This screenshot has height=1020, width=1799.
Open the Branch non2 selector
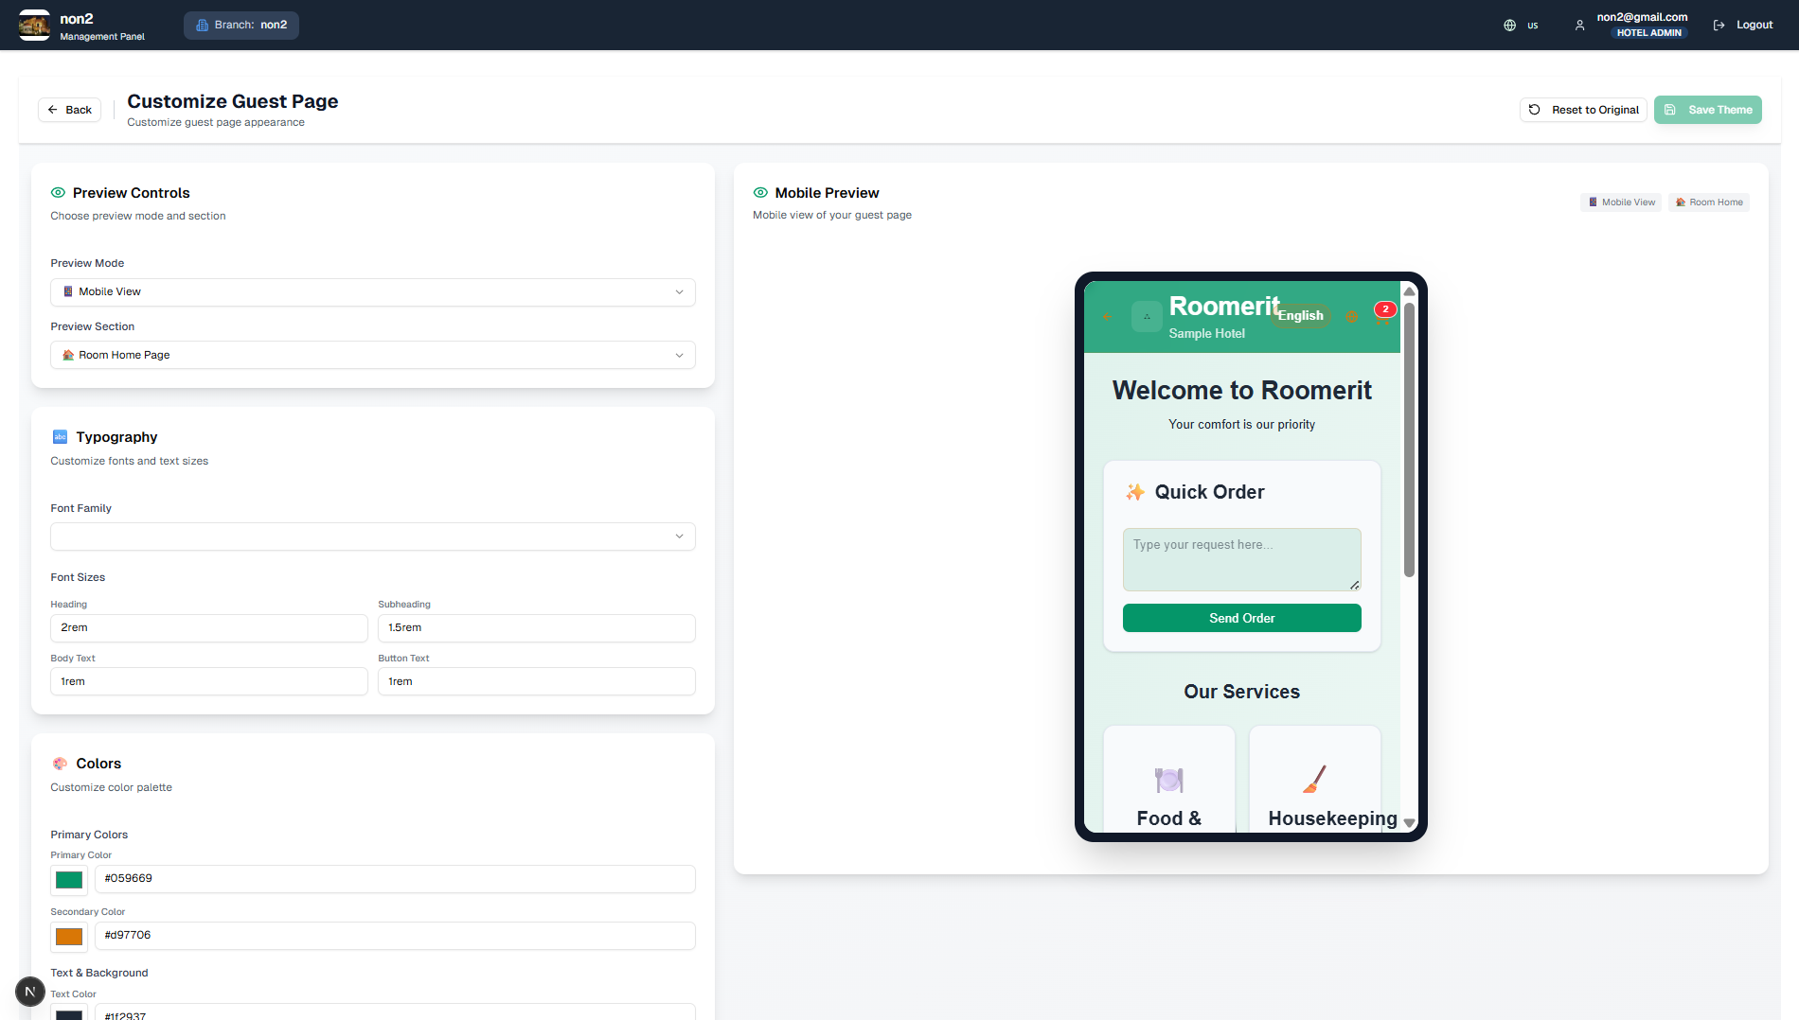241,26
